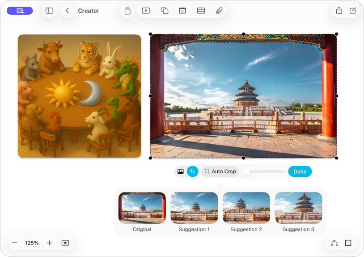Insert a sticky note
Screen dimensions: 364x258
click(127, 11)
